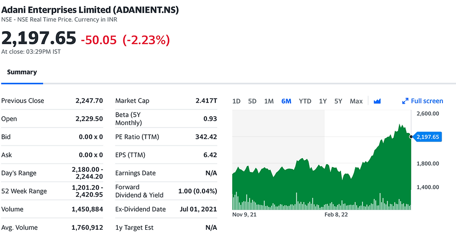Open the Summary tab
The image size is (456, 252).
pyautogui.click(x=22, y=72)
